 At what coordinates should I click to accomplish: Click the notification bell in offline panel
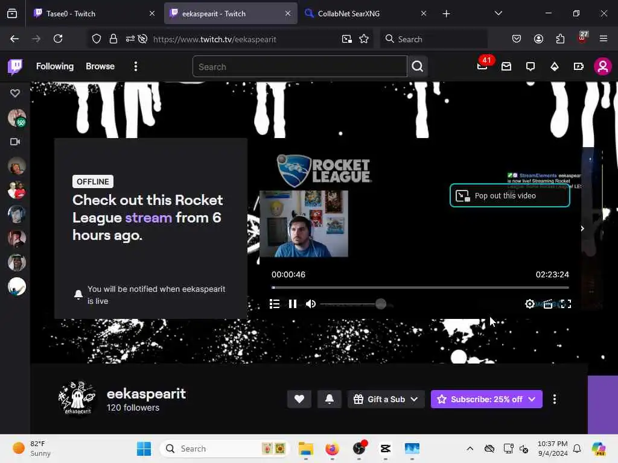tap(78, 294)
